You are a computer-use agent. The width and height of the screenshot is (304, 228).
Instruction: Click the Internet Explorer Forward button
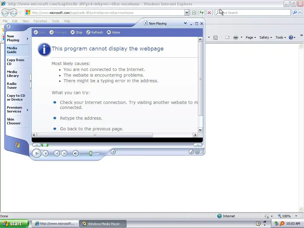13,12
